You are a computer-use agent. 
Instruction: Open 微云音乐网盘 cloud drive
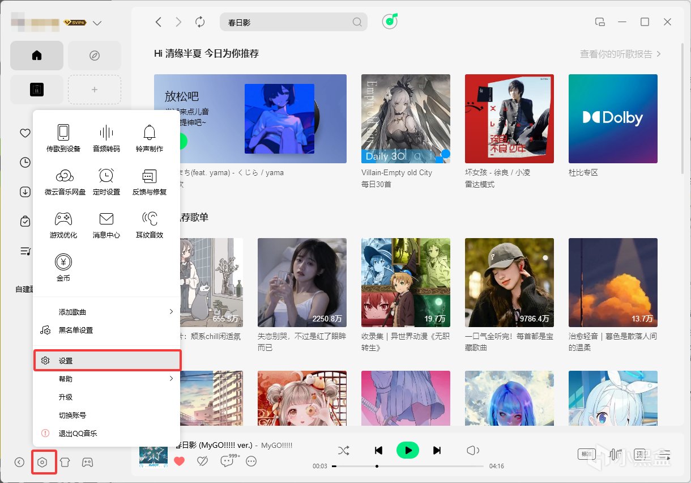[65, 182]
